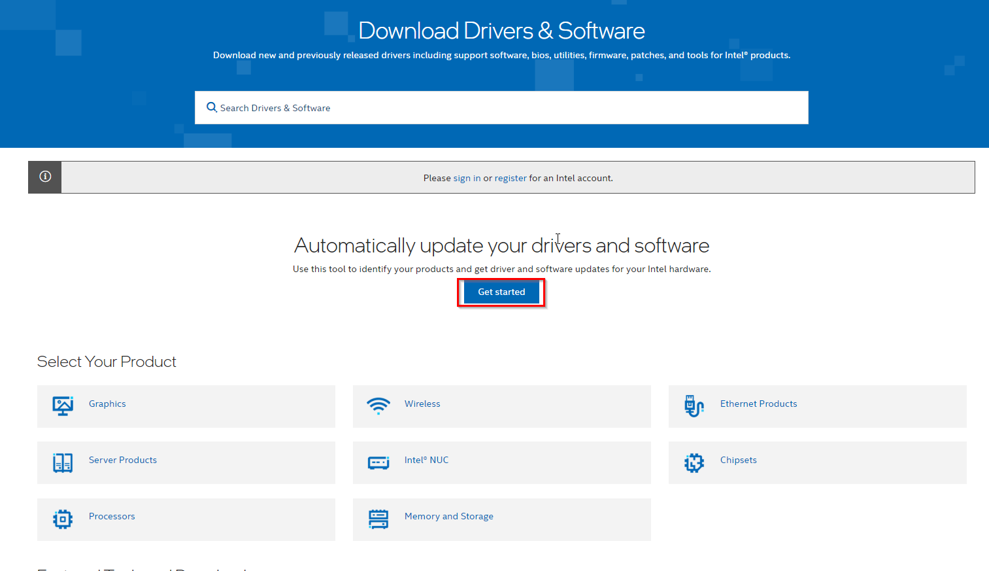Select the Intel NUC device icon
The width and height of the screenshot is (989, 571).
click(378, 462)
